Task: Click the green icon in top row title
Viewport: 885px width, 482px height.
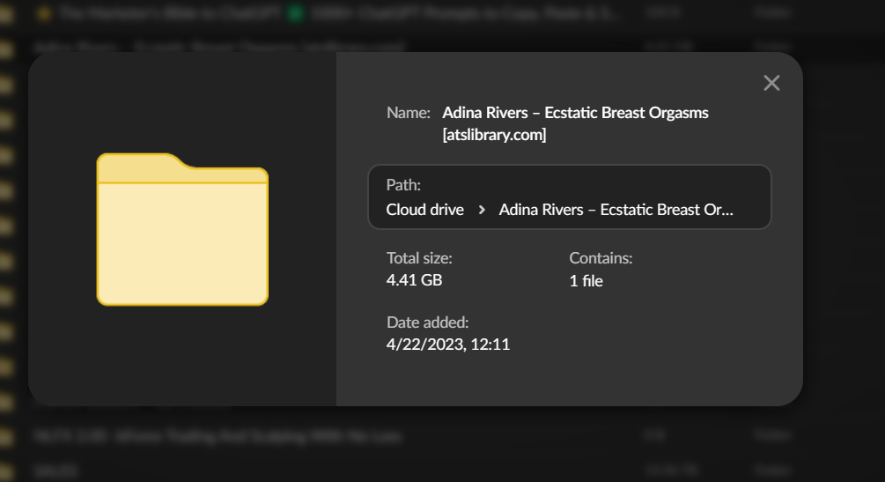Action: click(x=296, y=13)
